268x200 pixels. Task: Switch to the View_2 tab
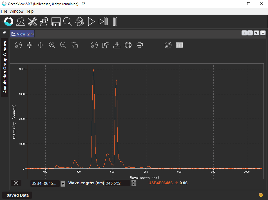pyautogui.click(x=23, y=34)
